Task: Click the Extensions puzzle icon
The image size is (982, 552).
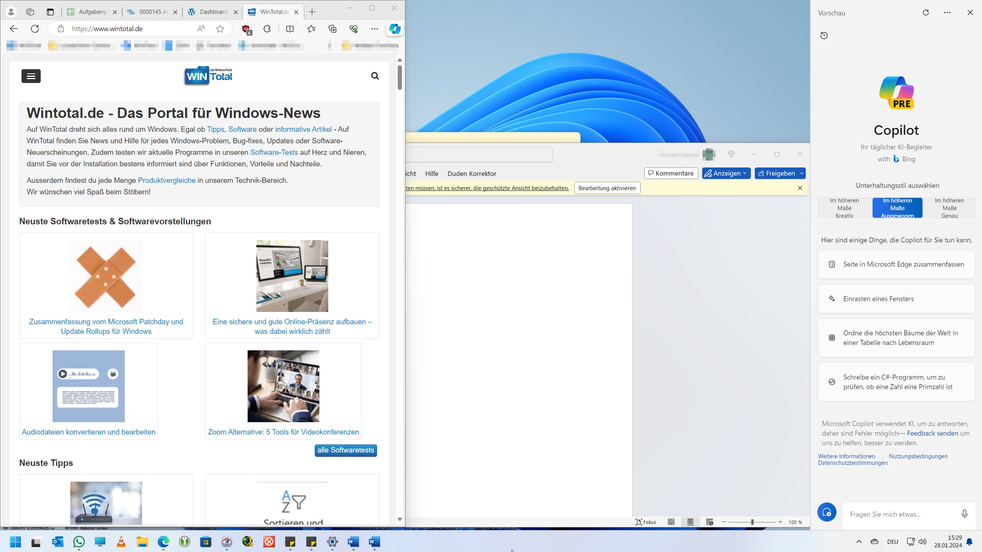Action: [x=267, y=29]
